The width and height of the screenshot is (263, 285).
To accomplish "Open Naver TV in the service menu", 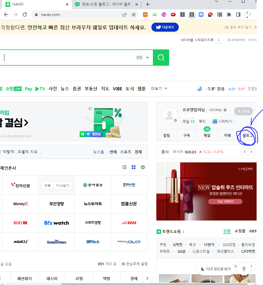I will 40,89.
